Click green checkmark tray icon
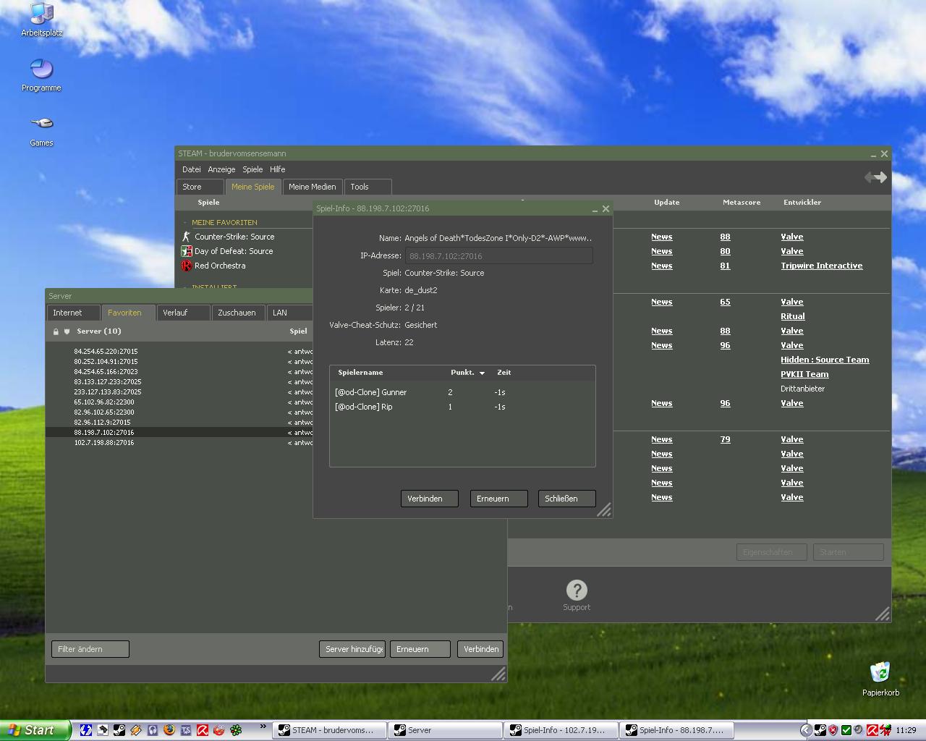The image size is (926, 741). (846, 730)
